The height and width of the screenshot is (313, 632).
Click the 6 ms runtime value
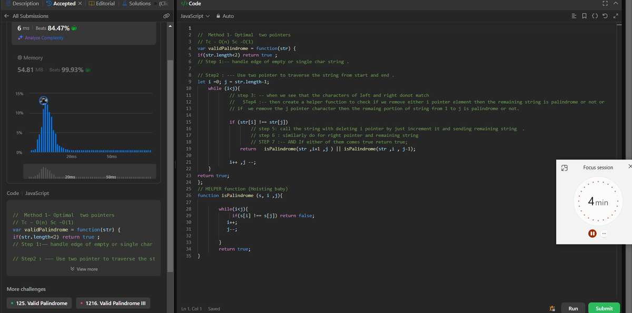(24, 28)
